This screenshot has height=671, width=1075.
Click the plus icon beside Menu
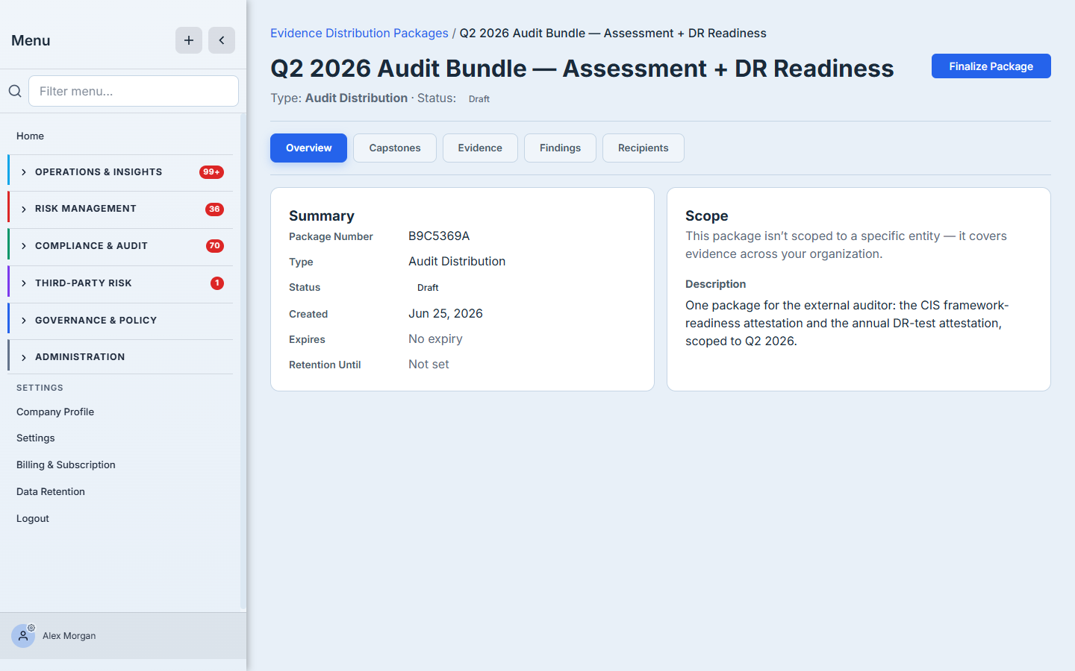pyautogui.click(x=189, y=40)
